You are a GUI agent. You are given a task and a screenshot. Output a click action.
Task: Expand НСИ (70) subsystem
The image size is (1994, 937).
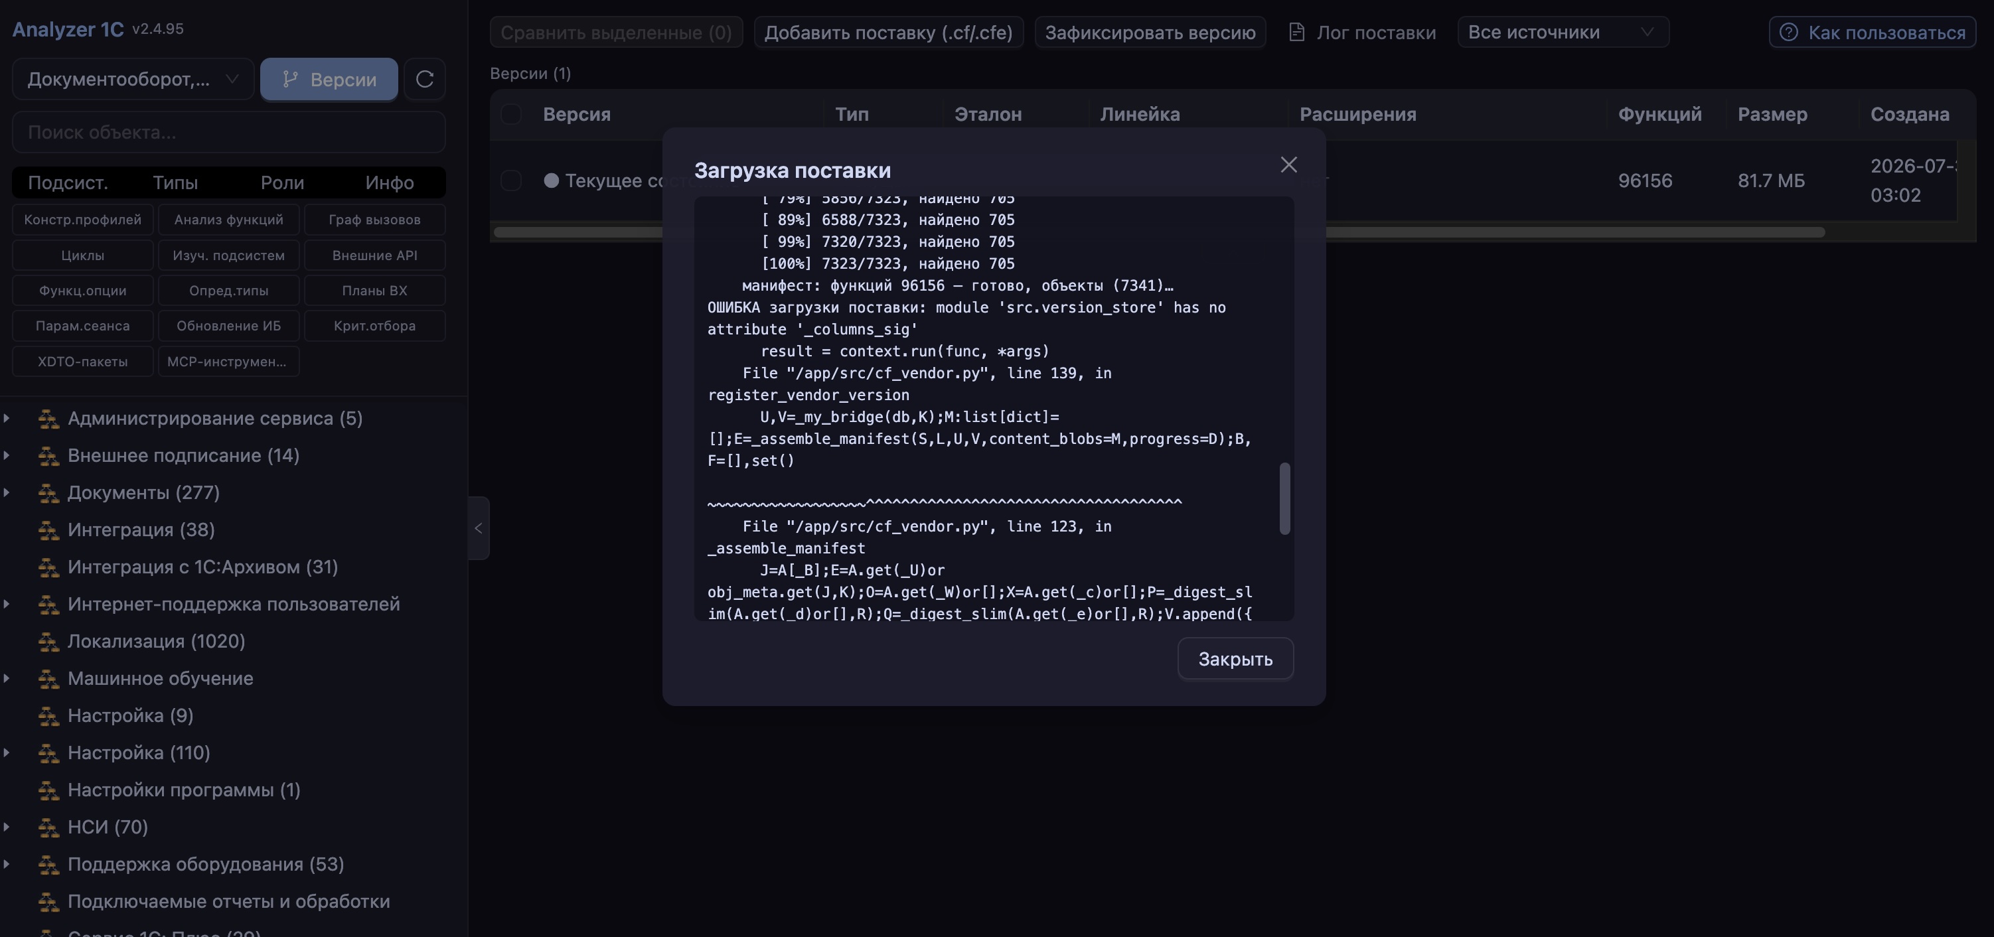(x=7, y=826)
